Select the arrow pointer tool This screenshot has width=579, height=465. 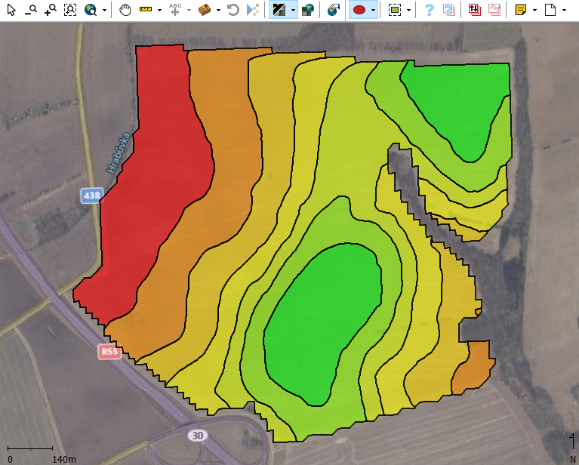pyautogui.click(x=11, y=10)
